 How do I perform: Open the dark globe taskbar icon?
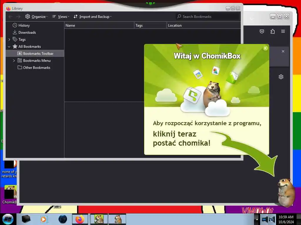(x=63, y=219)
